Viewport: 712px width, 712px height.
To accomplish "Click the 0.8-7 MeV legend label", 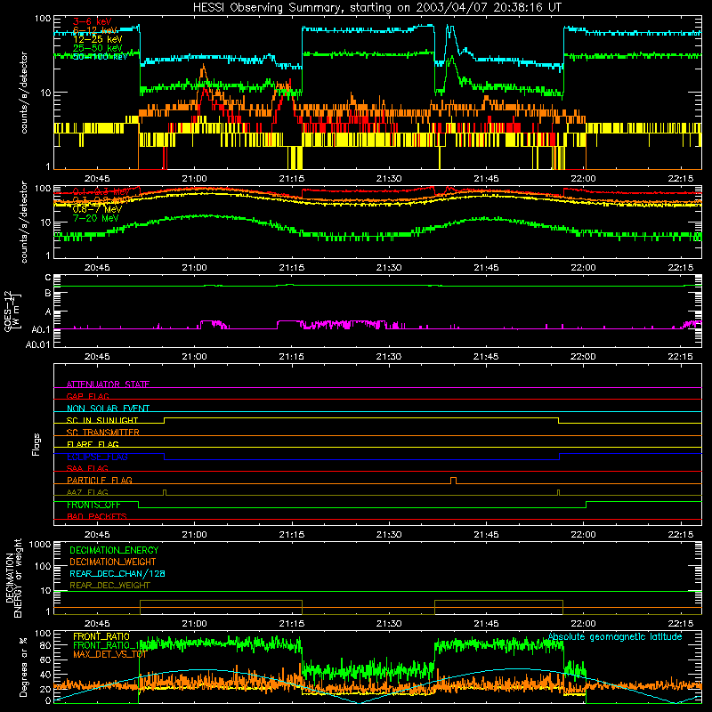I will (x=97, y=209).
